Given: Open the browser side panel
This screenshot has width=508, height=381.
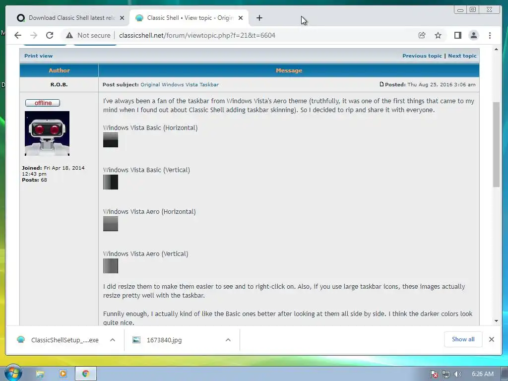Looking at the screenshot, I should point(457,35).
